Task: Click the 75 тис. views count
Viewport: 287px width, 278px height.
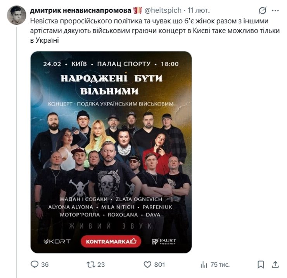Action: (220, 265)
